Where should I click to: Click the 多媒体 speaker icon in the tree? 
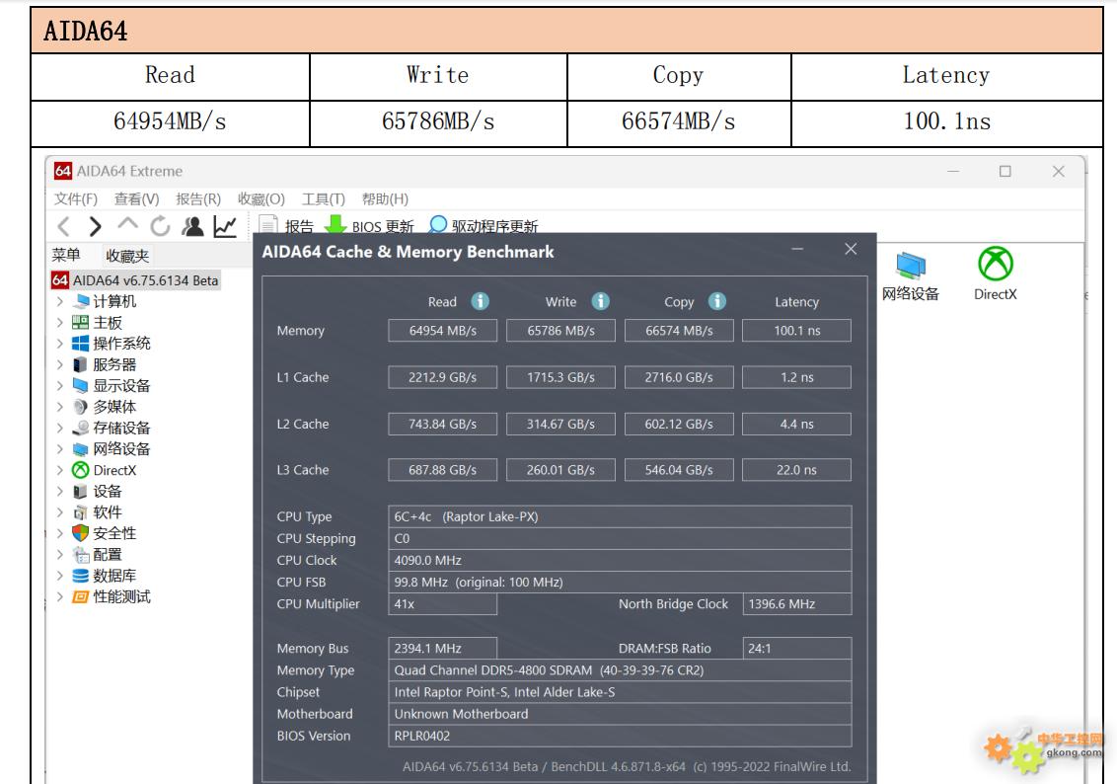[x=81, y=407]
